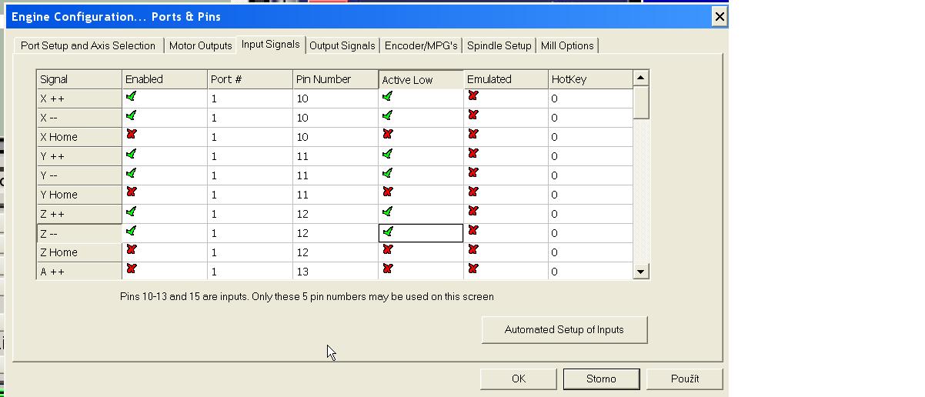This screenshot has height=397, width=925.
Task: Toggle Emulated red cross for X -- row
Action: coord(473,115)
